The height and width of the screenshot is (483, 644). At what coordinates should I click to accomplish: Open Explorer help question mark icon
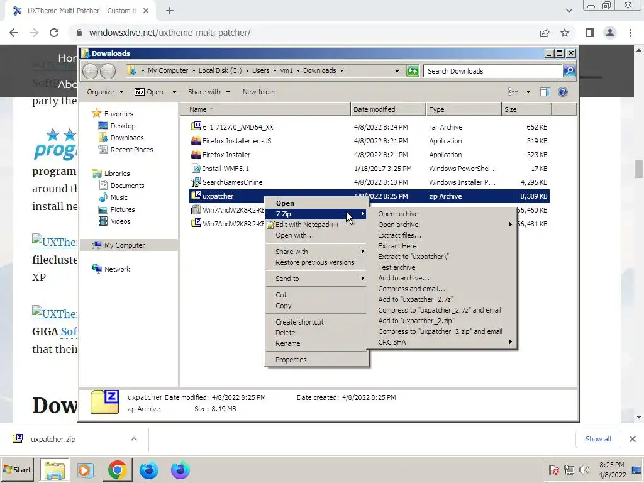click(563, 92)
